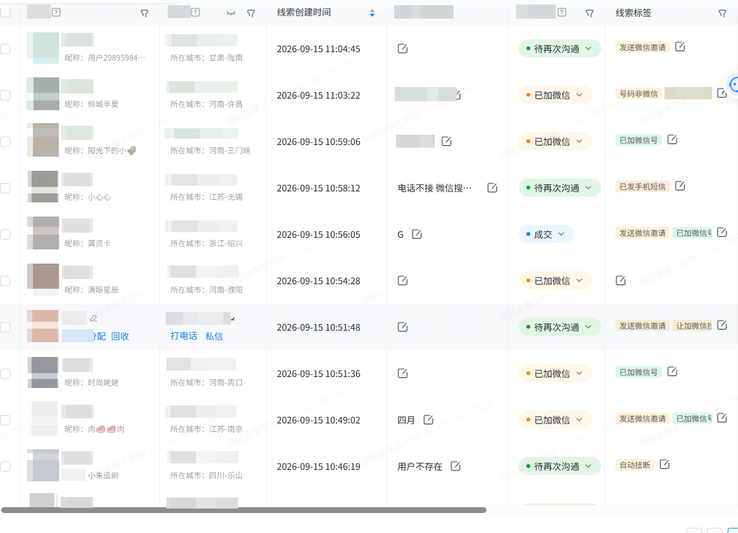The width and height of the screenshot is (738, 533).
Task: Click the 线索创建时间 column header
Action: 304,13
